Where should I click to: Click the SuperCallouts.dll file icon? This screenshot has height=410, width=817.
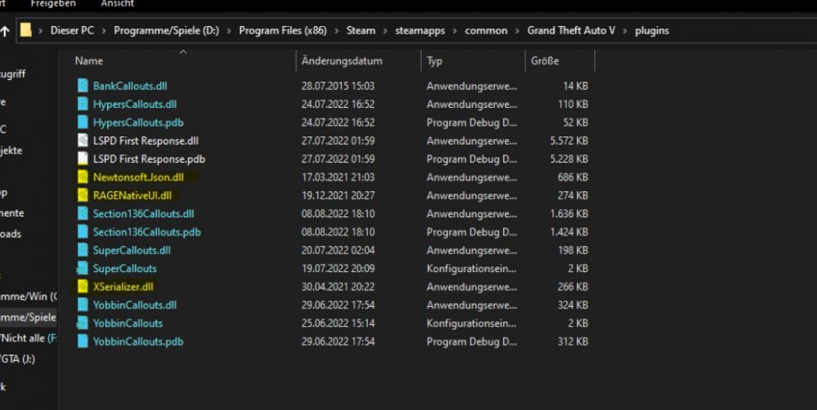(x=83, y=250)
